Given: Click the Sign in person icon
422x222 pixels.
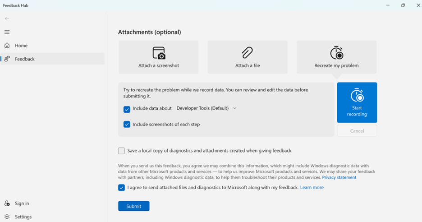Looking at the screenshot, I should pyautogui.click(x=7, y=203).
